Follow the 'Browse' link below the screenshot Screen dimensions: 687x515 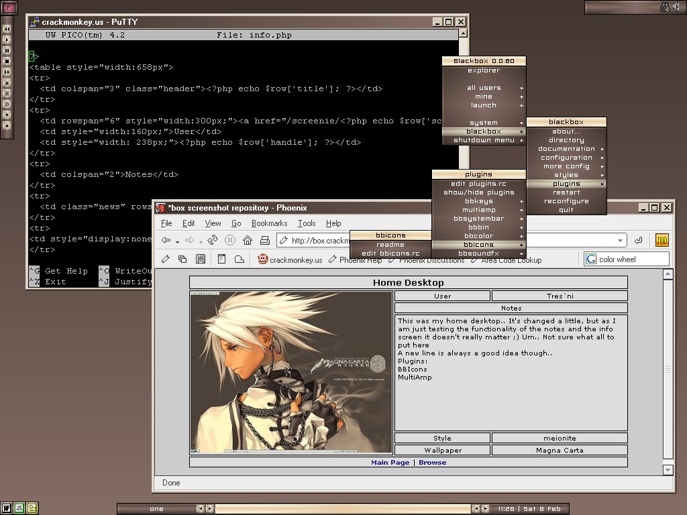[x=432, y=463]
